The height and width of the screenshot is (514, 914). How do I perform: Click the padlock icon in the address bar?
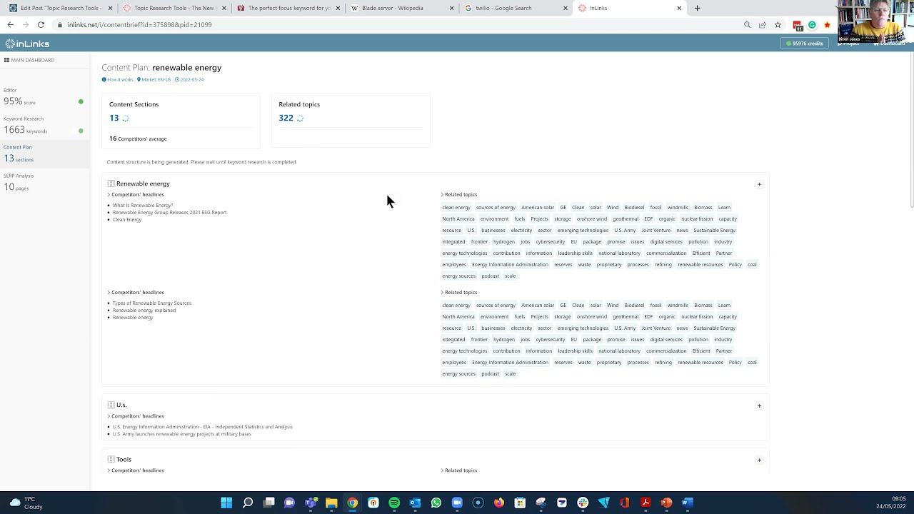pyautogui.click(x=60, y=25)
